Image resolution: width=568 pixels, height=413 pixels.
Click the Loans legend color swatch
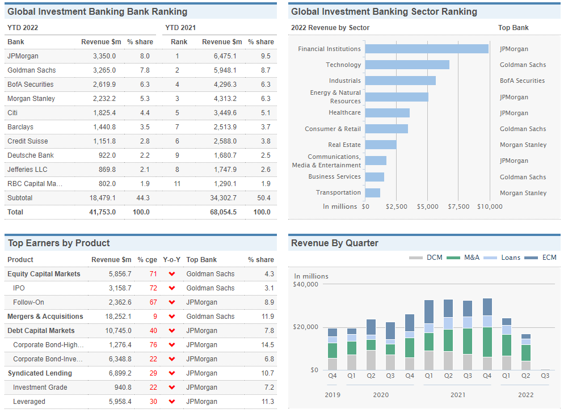click(490, 258)
